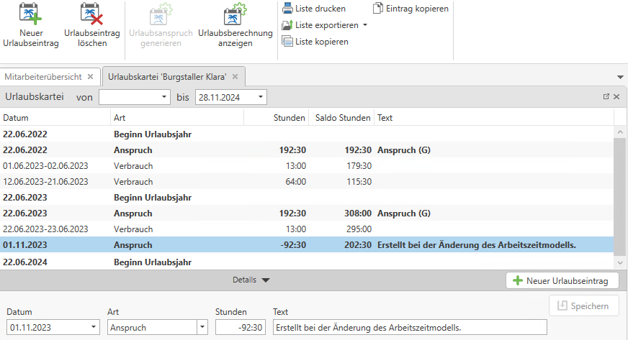Expand the Art dropdown in details

(202, 328)
